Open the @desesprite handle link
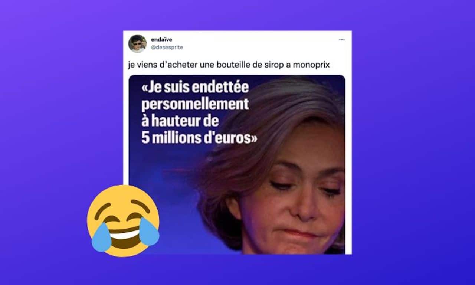The width and height of the screenshot is (475, 285). (167, 47)
